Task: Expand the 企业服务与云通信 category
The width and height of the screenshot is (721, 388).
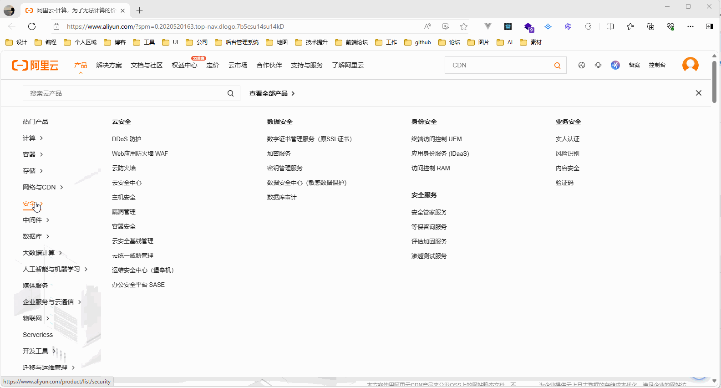Action: 52,302
